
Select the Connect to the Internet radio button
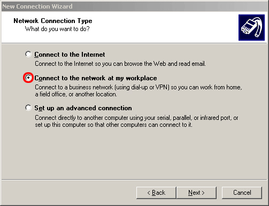(x=28, y=54)
